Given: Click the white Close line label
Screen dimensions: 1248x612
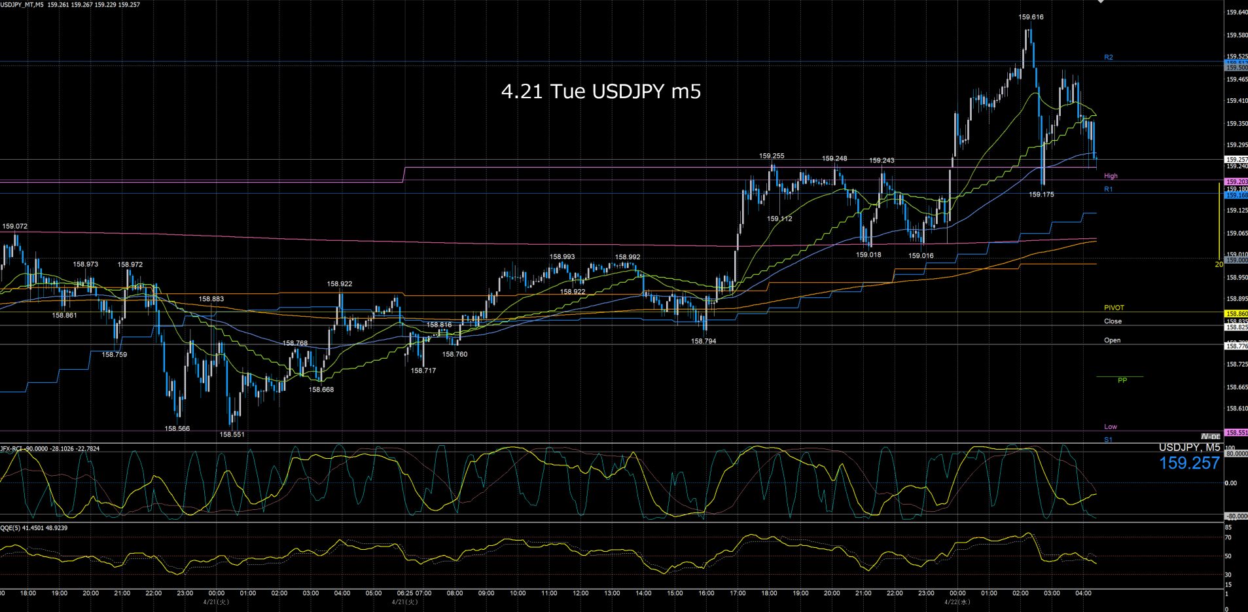Looking at the screenshot, I should [x=1113, y=321].
